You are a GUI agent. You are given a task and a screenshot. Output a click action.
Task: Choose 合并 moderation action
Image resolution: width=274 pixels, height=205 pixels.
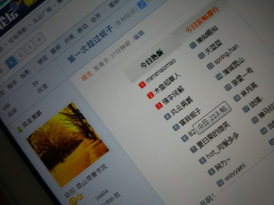click(x=96, y=18)
